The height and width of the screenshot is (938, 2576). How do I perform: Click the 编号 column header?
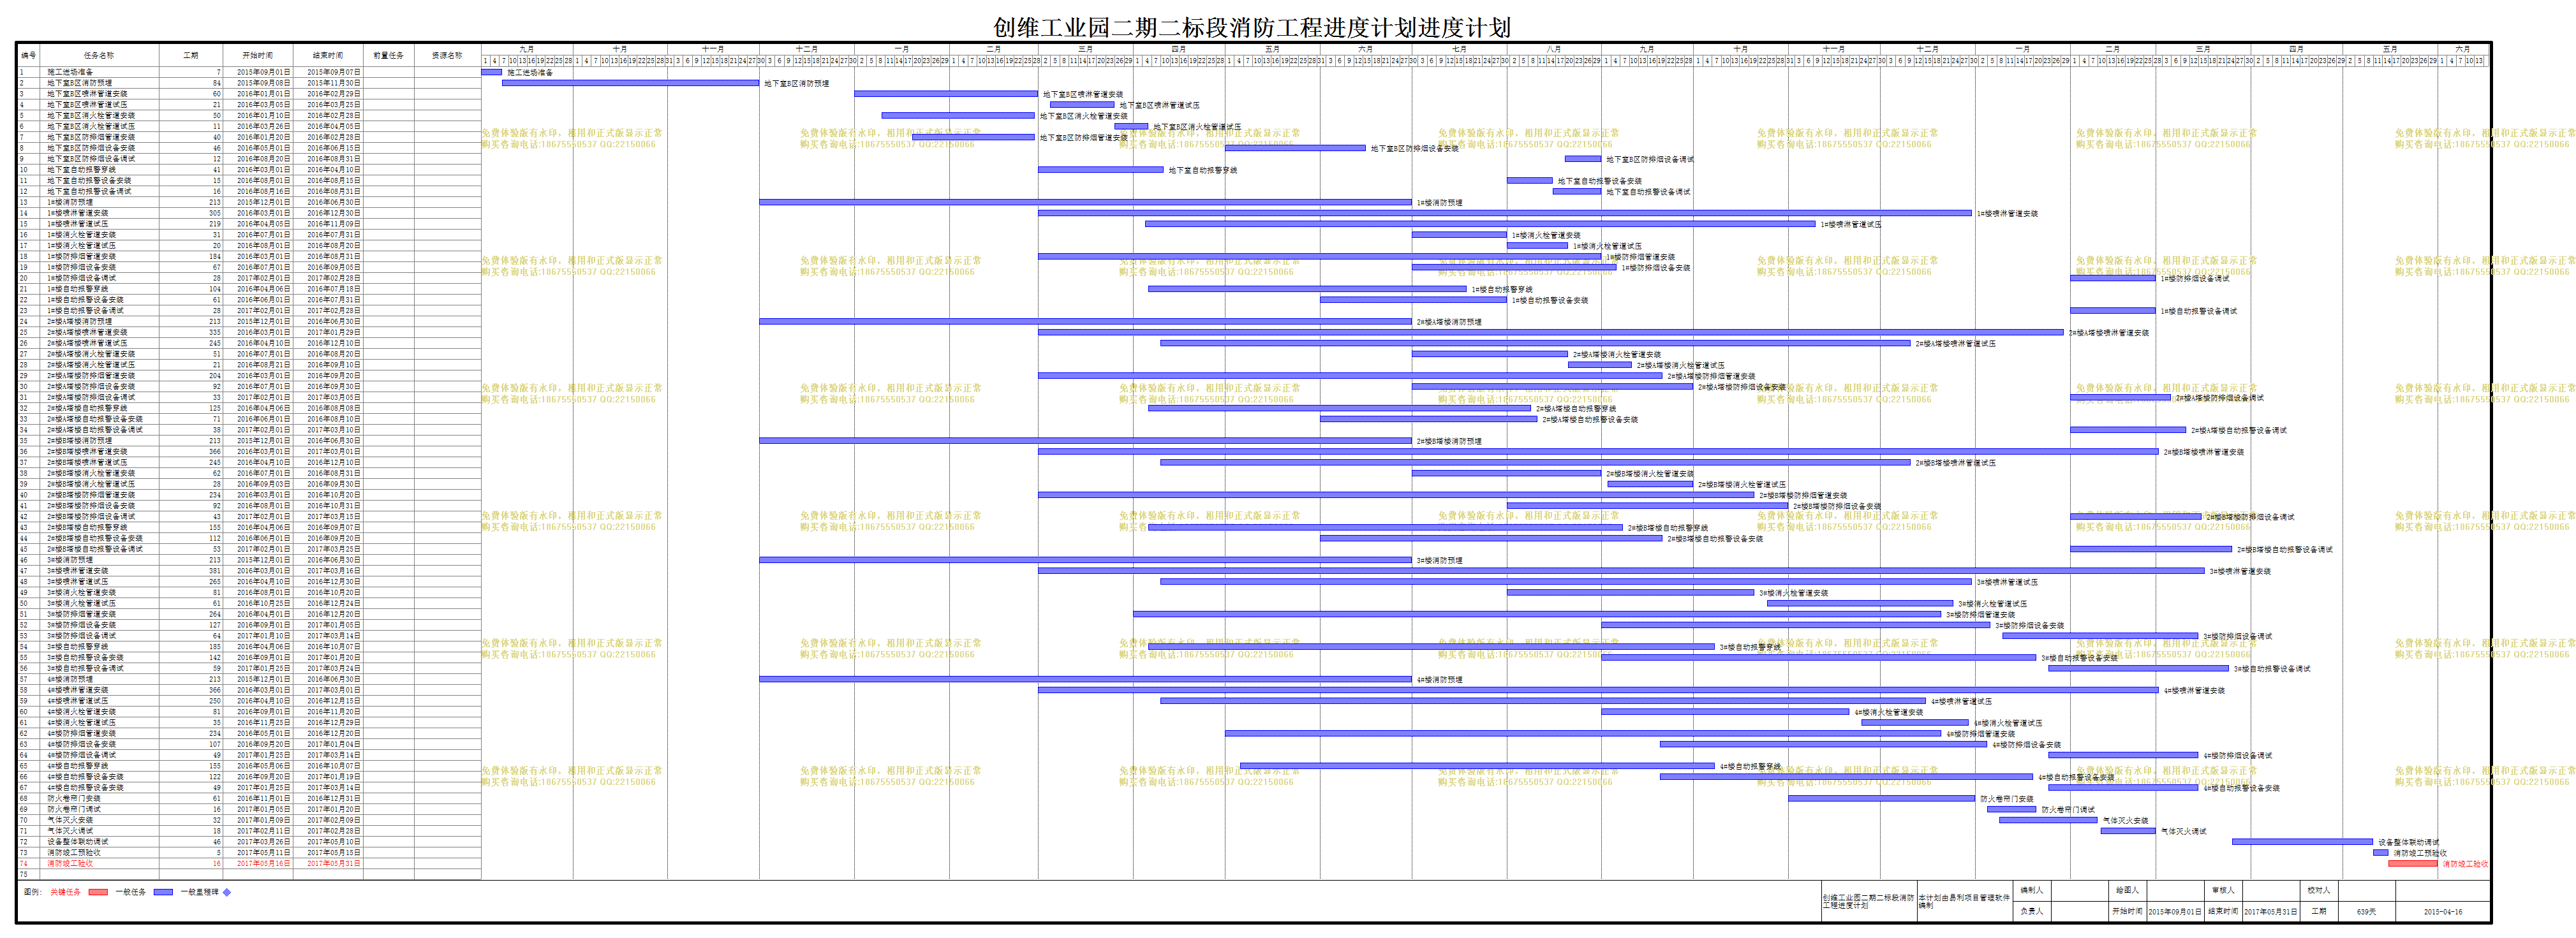pyautogui.click(x=29, y=55)
